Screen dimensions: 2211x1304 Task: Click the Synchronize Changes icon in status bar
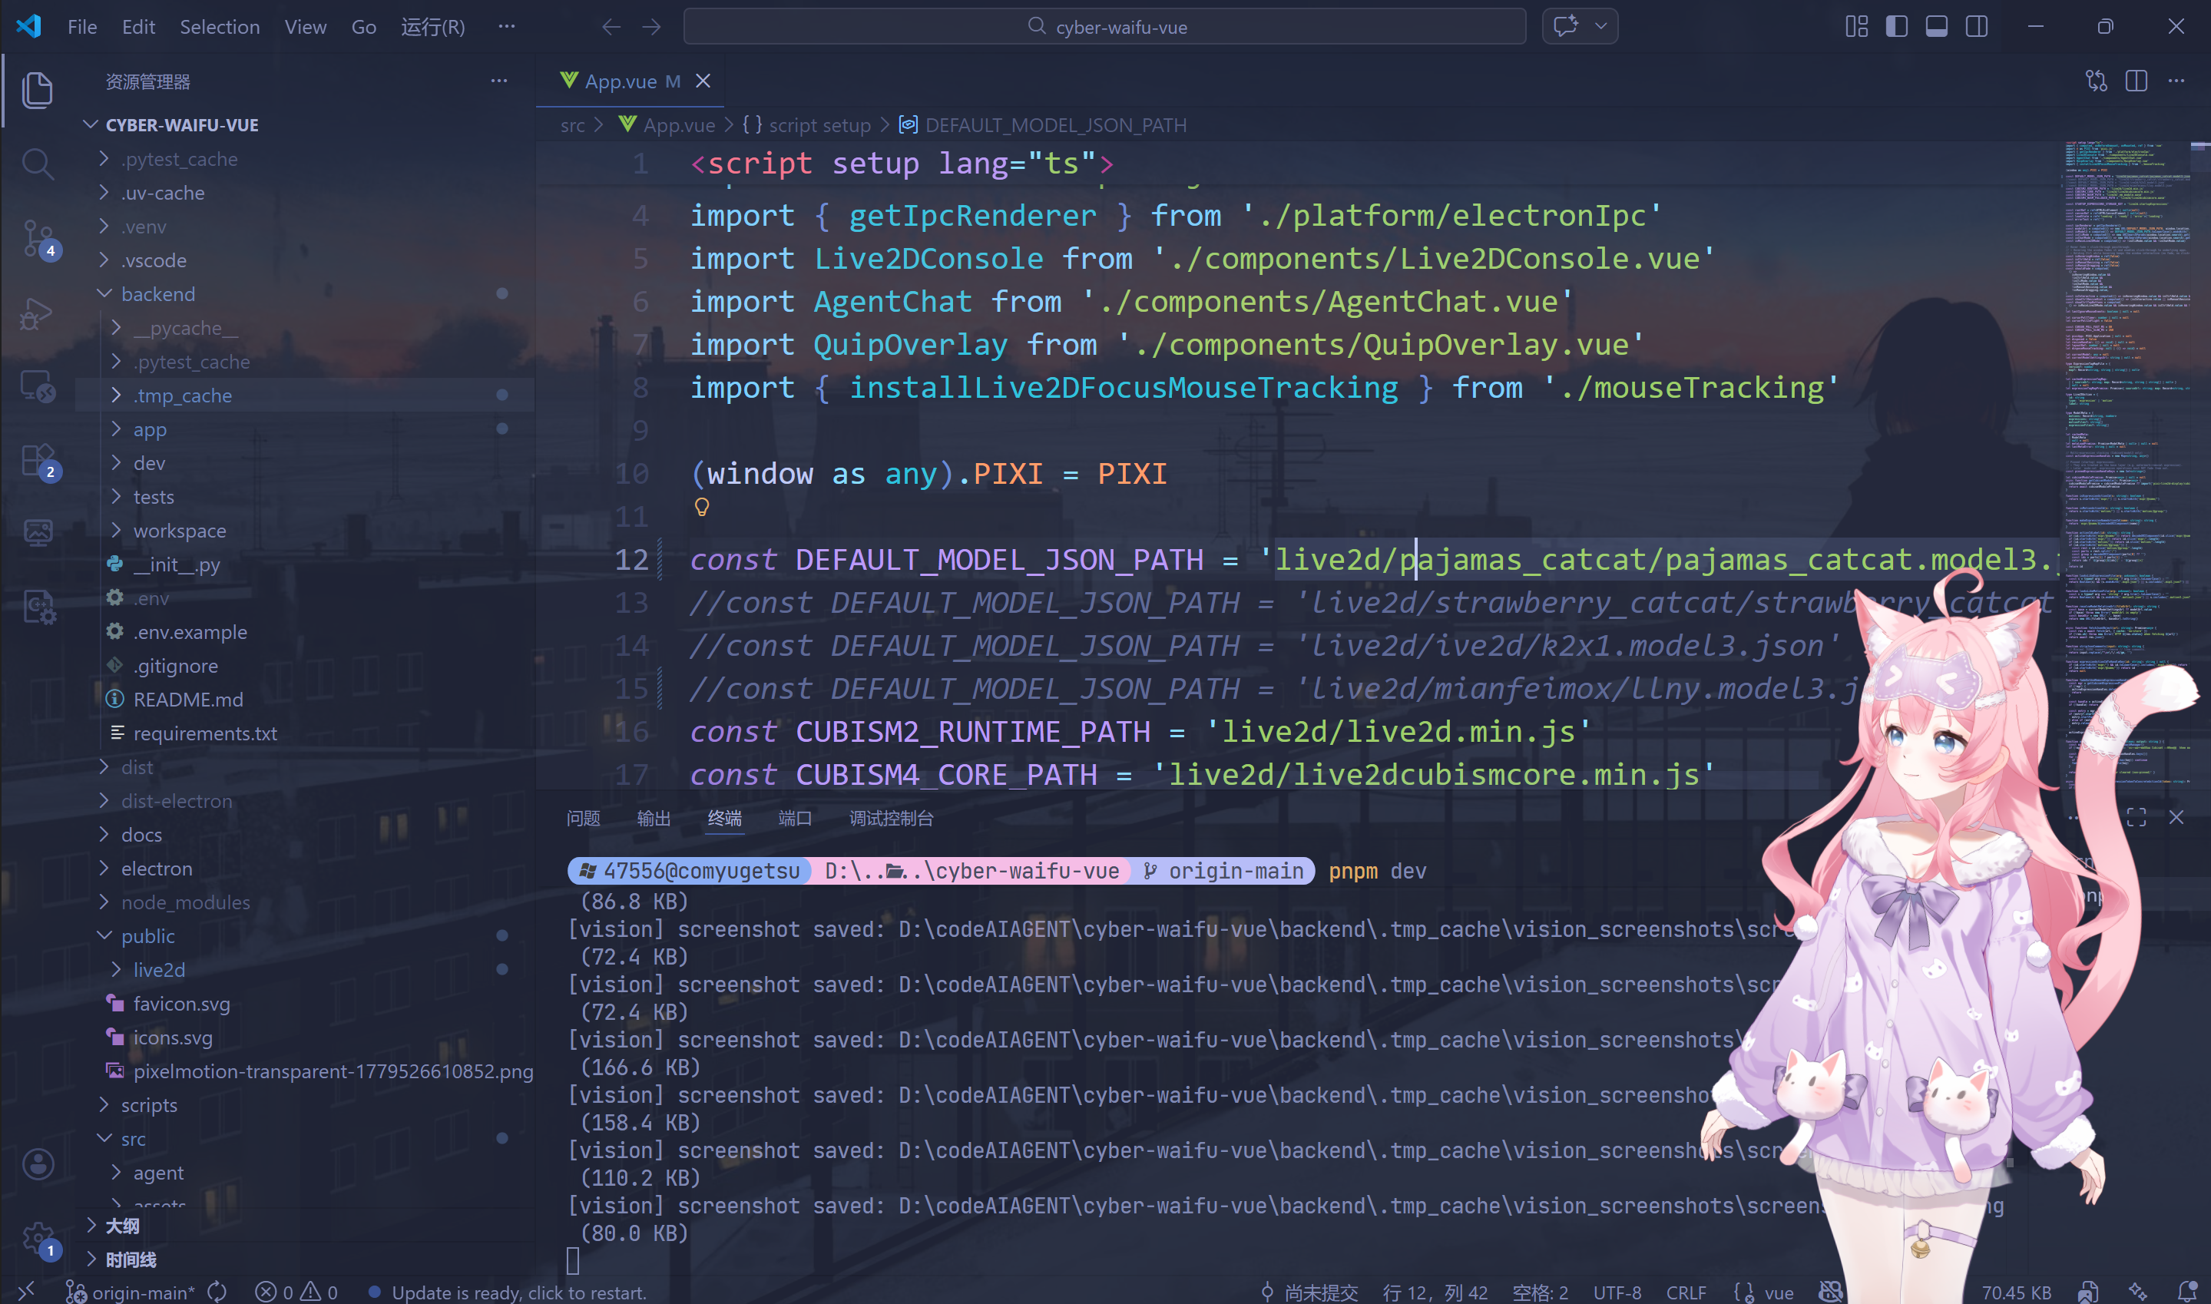coord(217,1292)
